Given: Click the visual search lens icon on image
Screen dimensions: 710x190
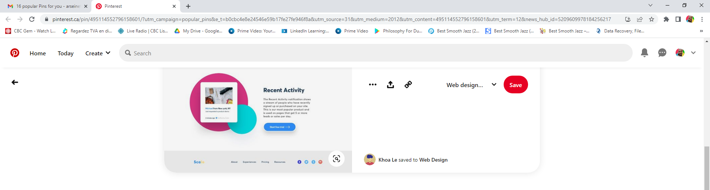Looking at the screenshot, I should pyautogui.click(x=336, y=159).
